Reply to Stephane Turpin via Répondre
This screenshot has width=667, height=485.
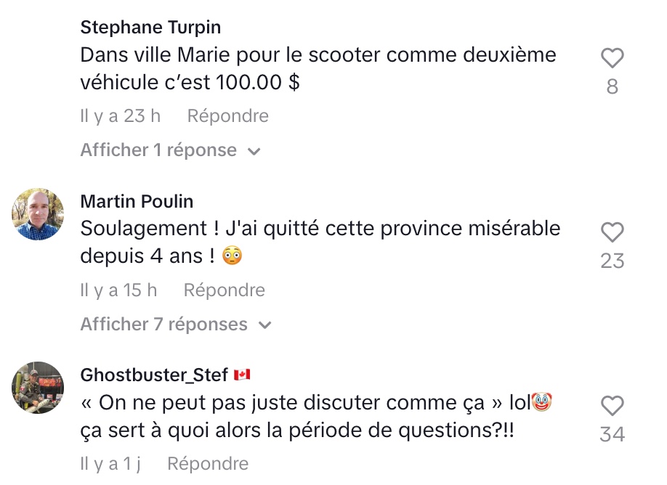[x=228, y=116]
